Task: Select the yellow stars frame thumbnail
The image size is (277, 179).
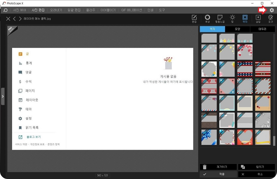Action: point(227,52)
